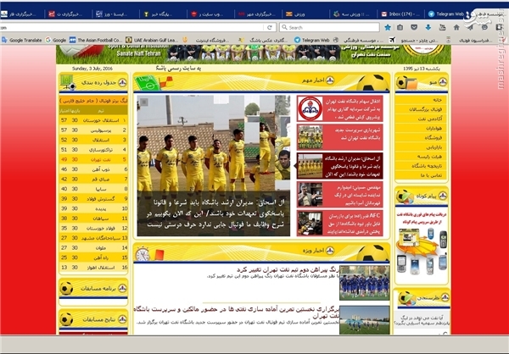Click the folder icon in menu panel header
Screen dimensions: 509x354
[x=411, y=84]
